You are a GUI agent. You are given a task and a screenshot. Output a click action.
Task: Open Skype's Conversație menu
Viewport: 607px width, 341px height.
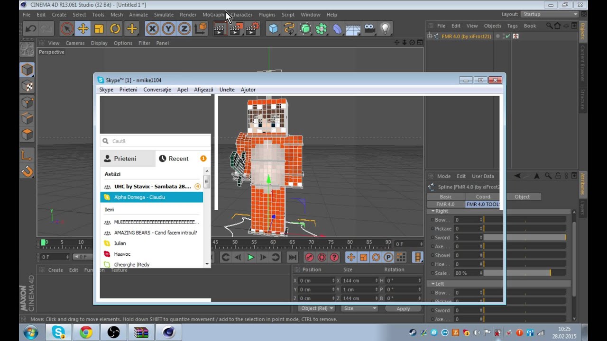click(157, 90)
